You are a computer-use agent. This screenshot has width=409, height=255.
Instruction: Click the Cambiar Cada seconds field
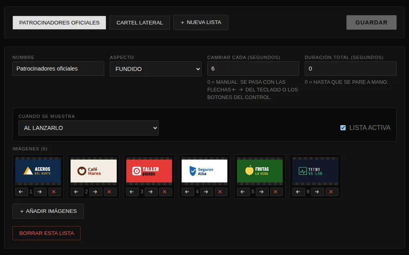[x=253, y=69]
